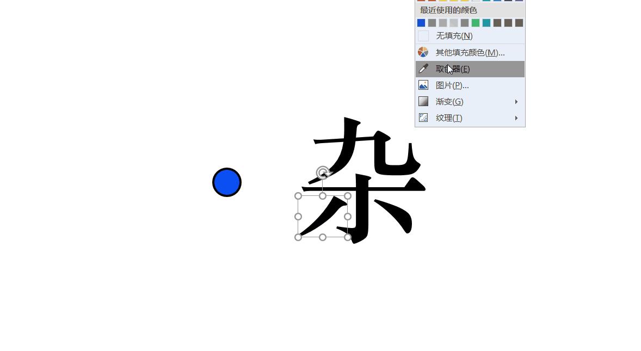The image size is (641, 351).
Task: Select the blue filled circle shape
Action: [226, 182]
